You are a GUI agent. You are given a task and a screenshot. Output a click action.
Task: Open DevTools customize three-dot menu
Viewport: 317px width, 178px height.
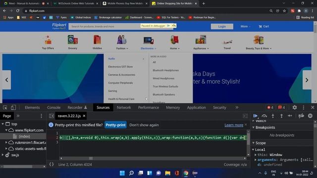pyautogui.click(x=304, y=108)
